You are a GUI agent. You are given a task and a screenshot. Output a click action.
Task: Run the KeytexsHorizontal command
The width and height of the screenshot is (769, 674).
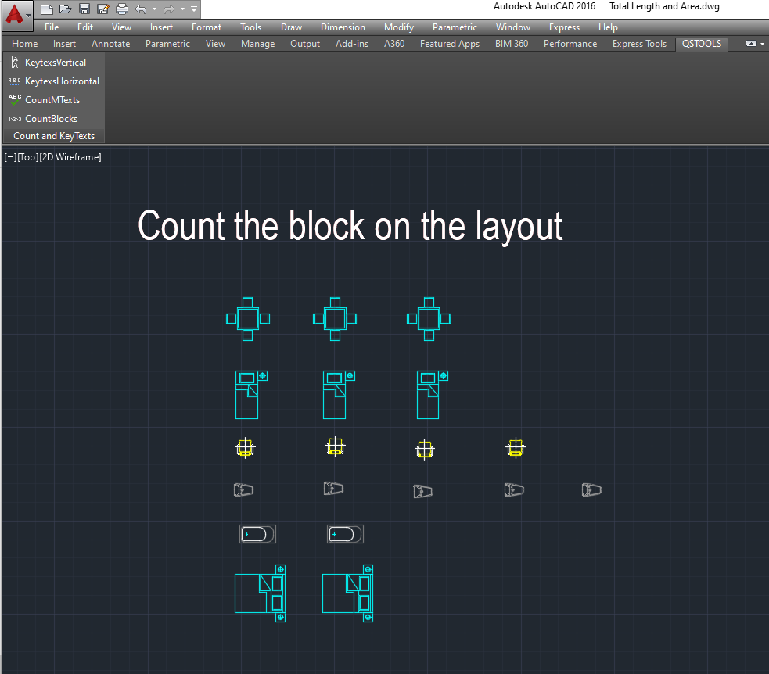pos(54,81)
